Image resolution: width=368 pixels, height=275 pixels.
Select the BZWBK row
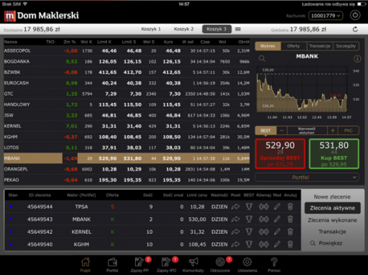126,72
